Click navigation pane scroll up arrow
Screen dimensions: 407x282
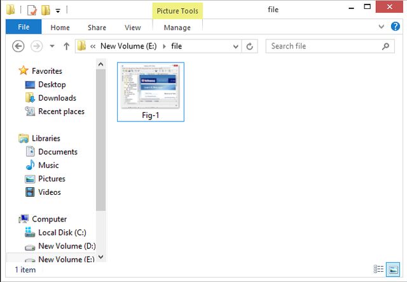(100, 64)
